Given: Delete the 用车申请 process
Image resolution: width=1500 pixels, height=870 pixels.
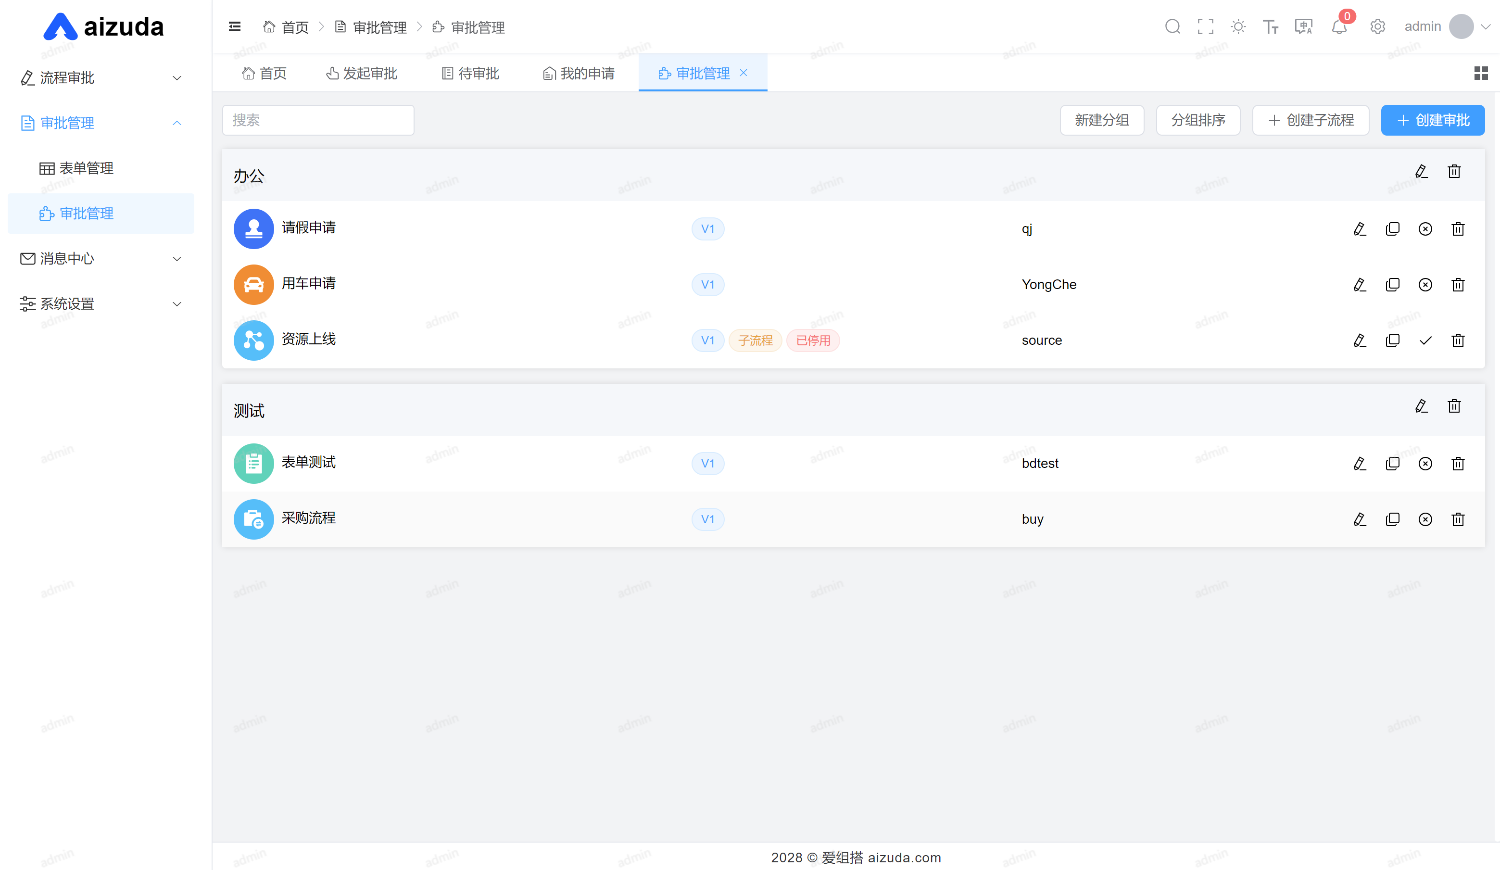Looking at the screenshot, I should [x=1458, y=285].
